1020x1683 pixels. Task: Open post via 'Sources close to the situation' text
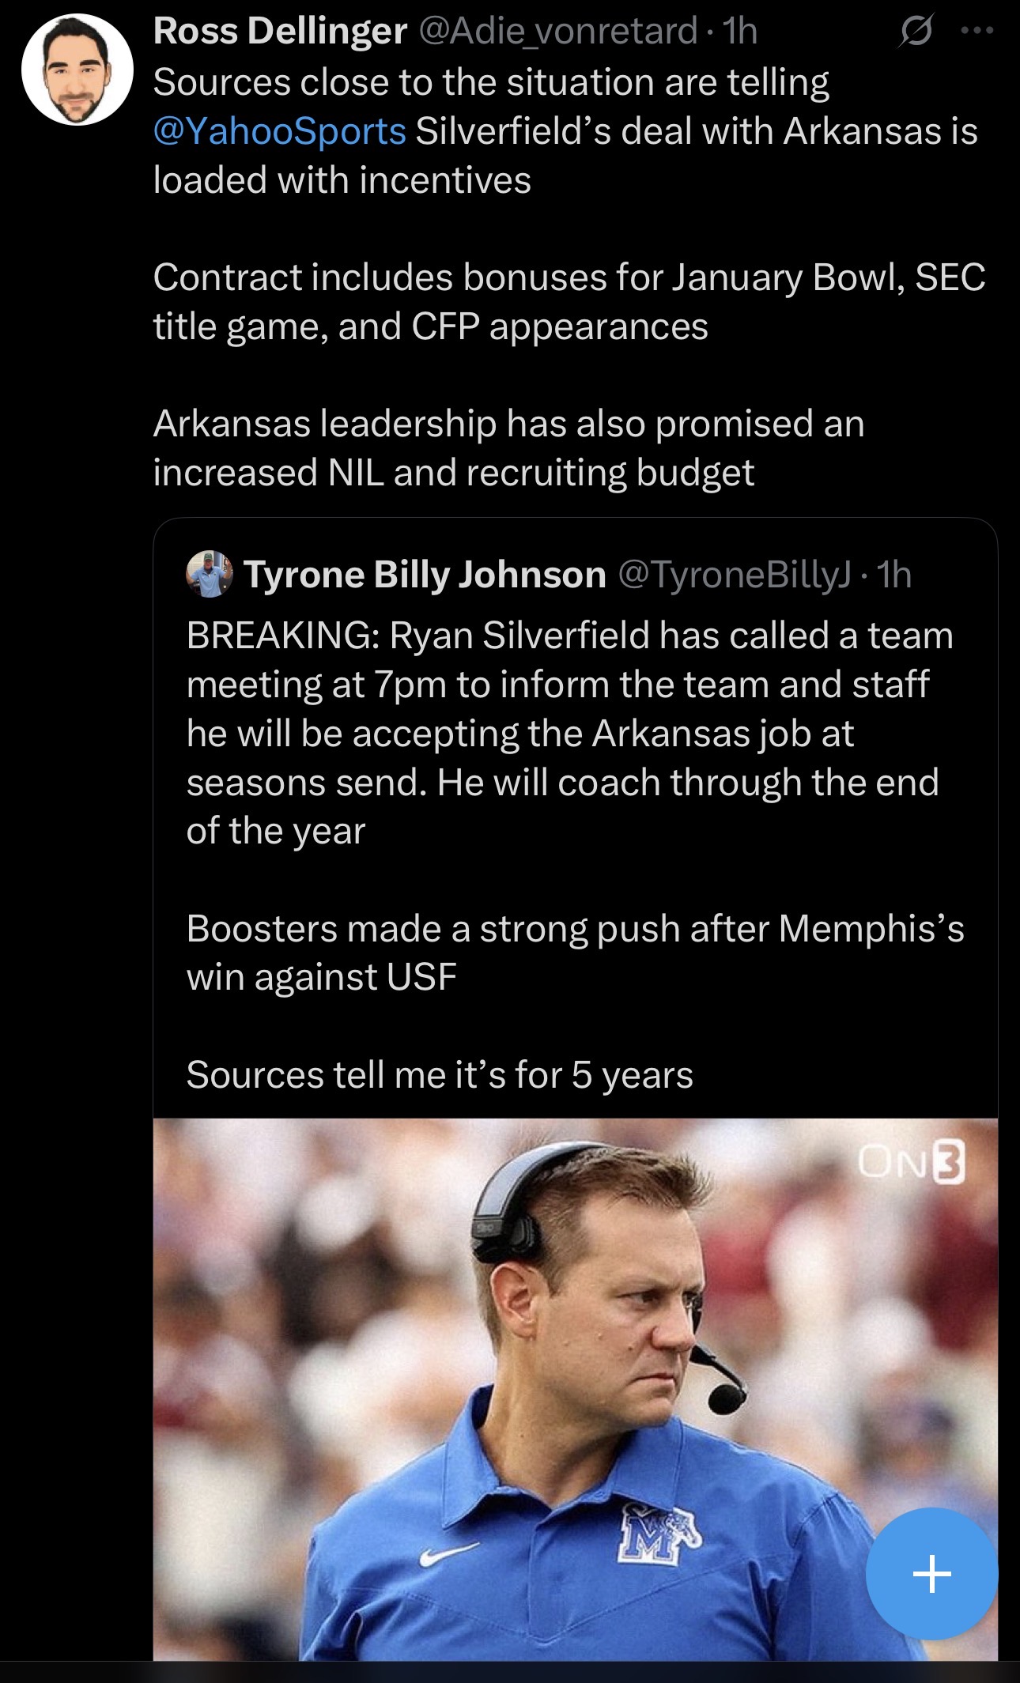[x=490, y=83]
